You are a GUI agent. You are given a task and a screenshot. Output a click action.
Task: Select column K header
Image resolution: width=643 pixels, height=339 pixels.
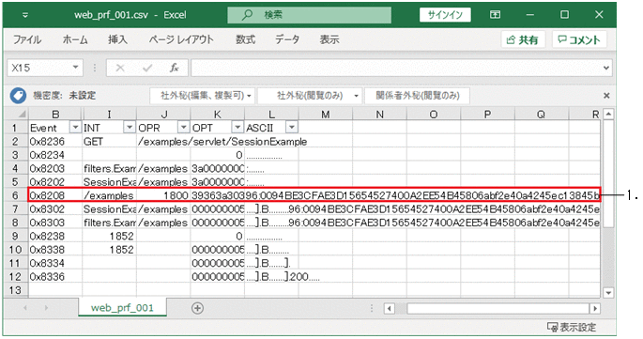coord(218,114)
